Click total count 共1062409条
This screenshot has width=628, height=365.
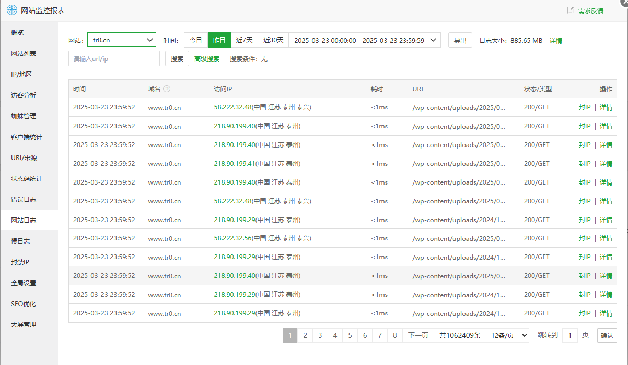pyautogui.click(x=460, y=335)
